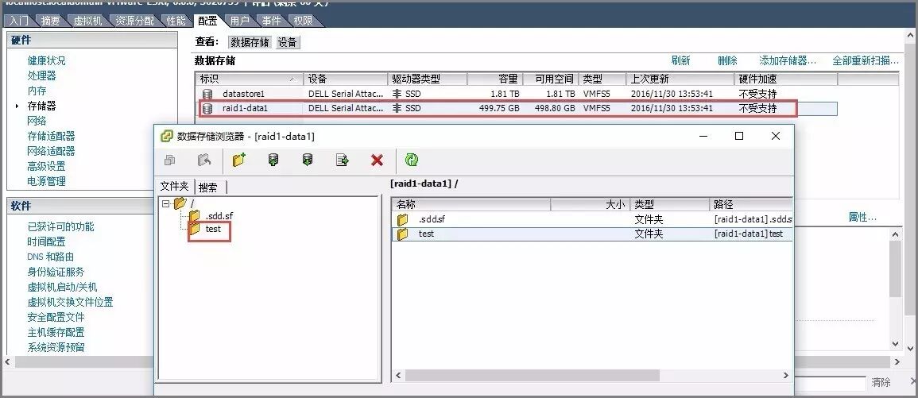This screenshot has width=918, height=398.
Task: Select the datastore1 row
Action: tap(517, 94)
